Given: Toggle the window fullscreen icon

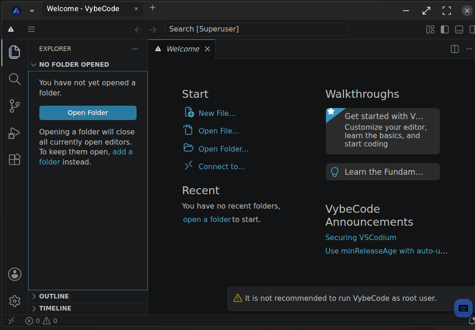Looking at the screenshot, I should point(446,11).
